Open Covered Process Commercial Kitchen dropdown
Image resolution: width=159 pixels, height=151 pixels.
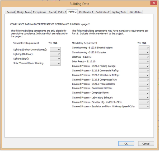pos(144,88)
